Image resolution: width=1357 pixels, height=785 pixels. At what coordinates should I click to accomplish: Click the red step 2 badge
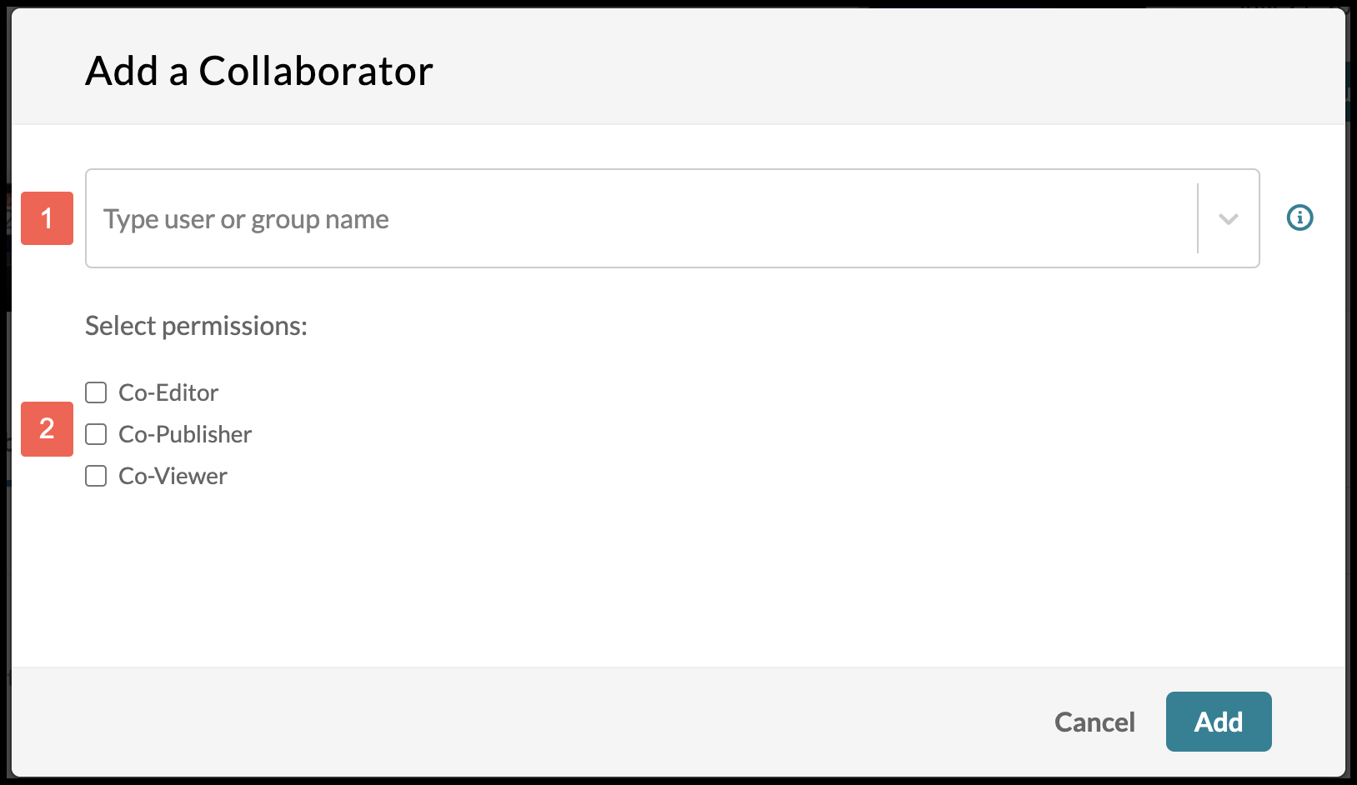pos(47,429)
